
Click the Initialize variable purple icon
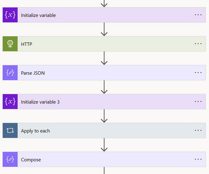point(10,15)
